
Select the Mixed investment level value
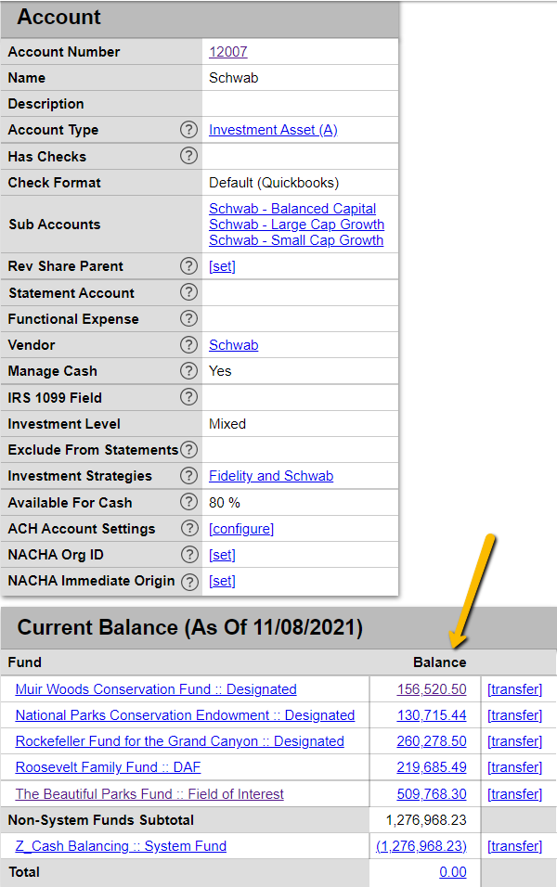[x=227, y=424]
